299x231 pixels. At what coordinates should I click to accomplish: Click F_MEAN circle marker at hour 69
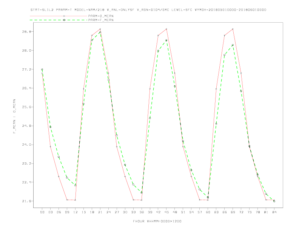pos(233,45)
